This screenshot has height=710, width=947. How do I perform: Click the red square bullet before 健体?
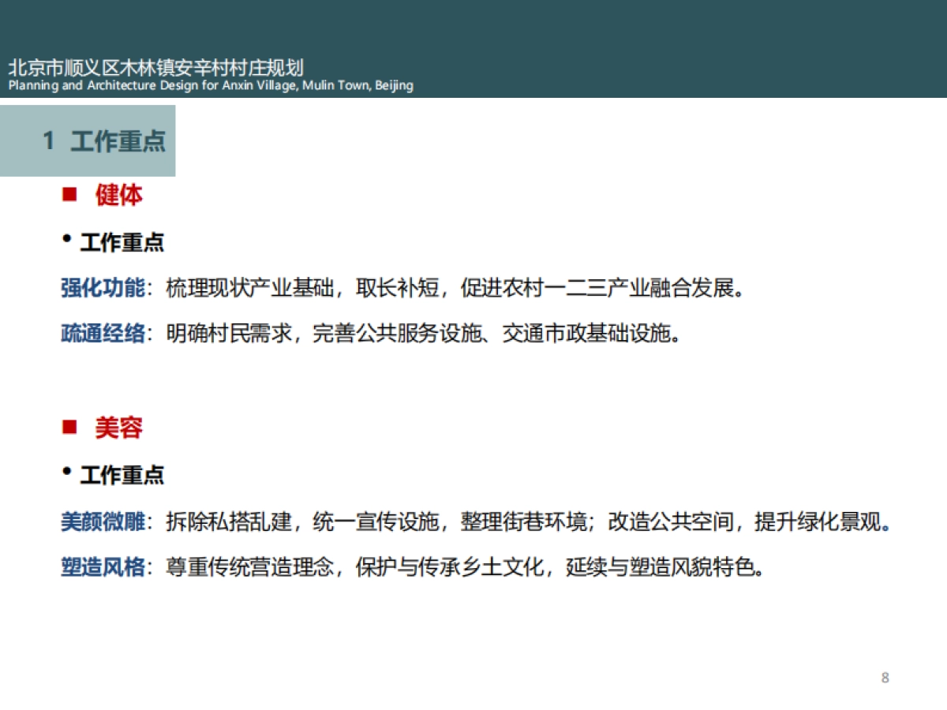pyautogui.click(x=68, y=194)
